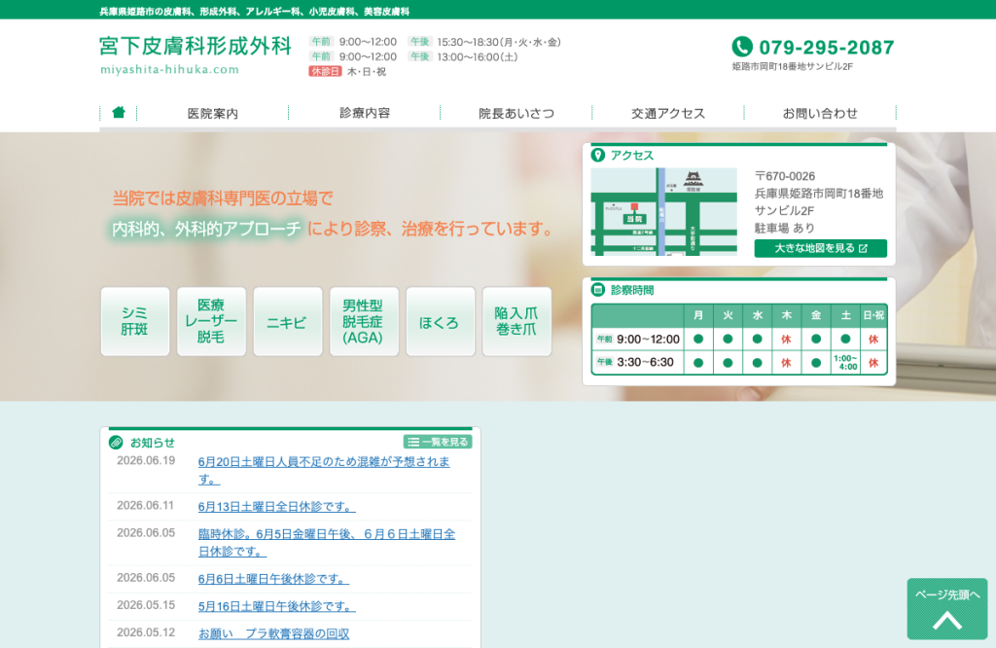Click the 木 column header in schedule
Image resolution: width=996 pixels, height=648 pixels.
(x=786, y=315)
